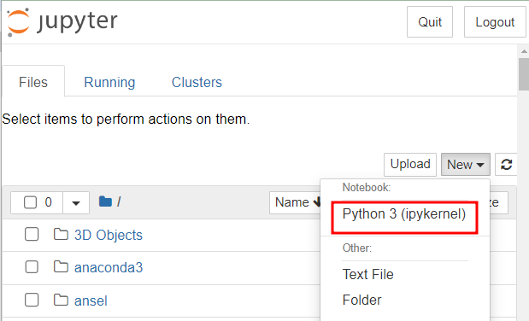Choose Text File from New menu
The width and height of the screenshot is (529, 321).
pos(367,274)
